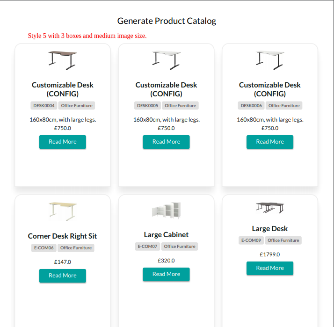The width and height of the screenshot is (334, 327).
Task: Select the E-COM07 reference tag
Action: point(147,247)
